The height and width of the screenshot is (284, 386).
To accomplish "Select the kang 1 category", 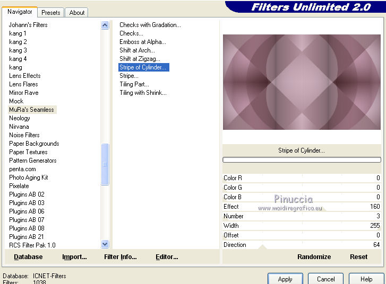I will (18, 33).
